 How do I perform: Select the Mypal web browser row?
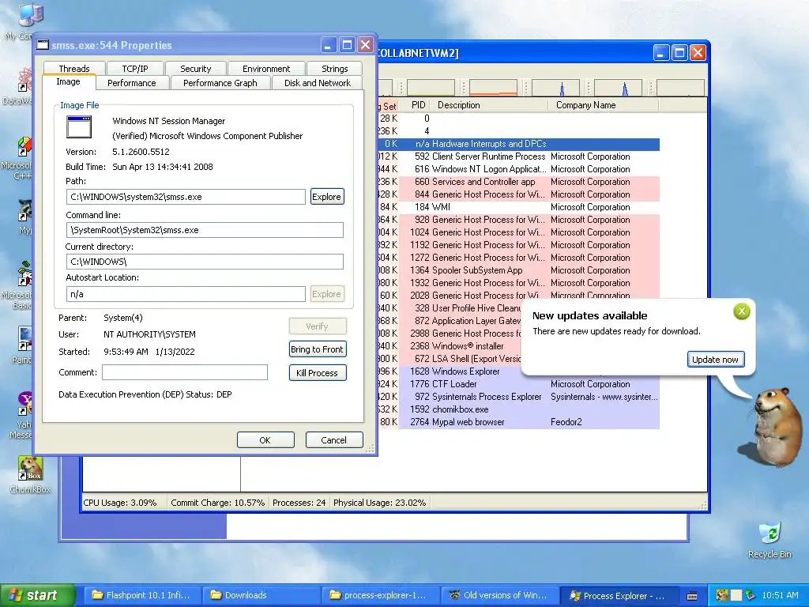(x=518, y=422)
